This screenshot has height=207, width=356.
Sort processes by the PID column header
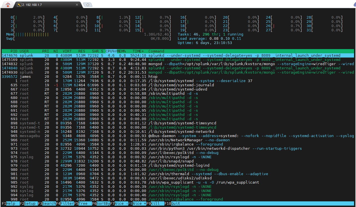14,51
